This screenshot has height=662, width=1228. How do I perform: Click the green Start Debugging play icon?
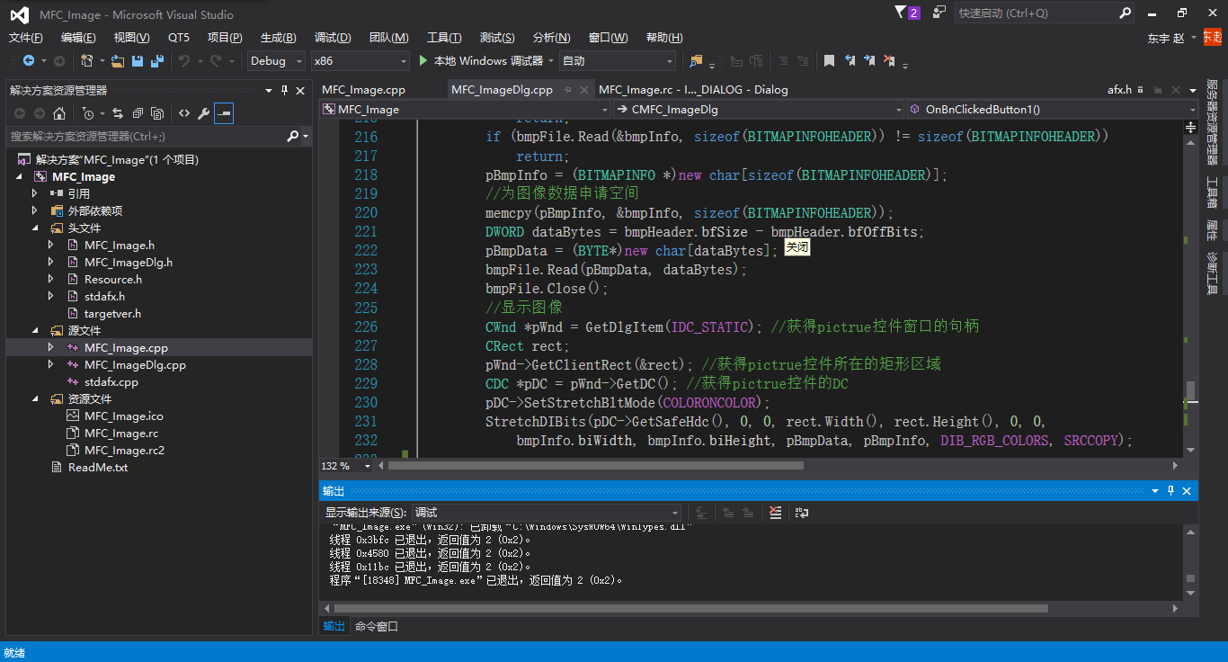424,60
